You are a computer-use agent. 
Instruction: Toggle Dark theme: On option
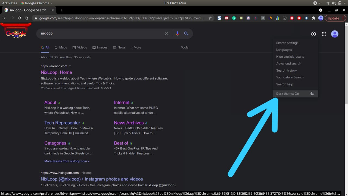point(295,94)
